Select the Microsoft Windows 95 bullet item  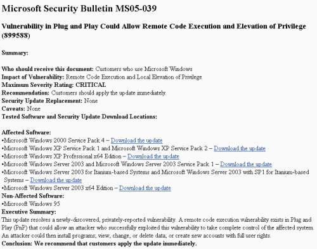tap(31, 204)
